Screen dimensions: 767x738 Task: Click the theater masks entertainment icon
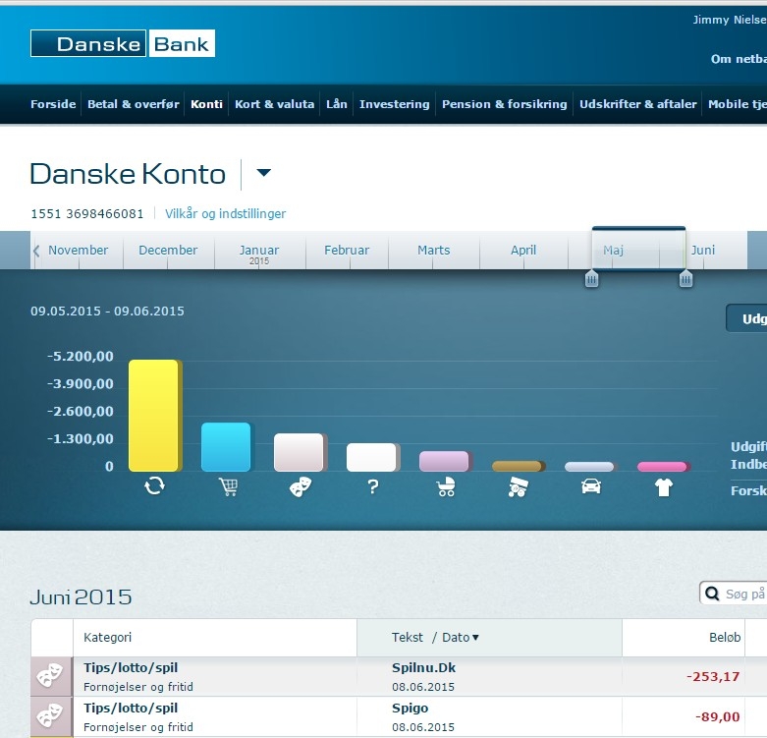point(300,485)
